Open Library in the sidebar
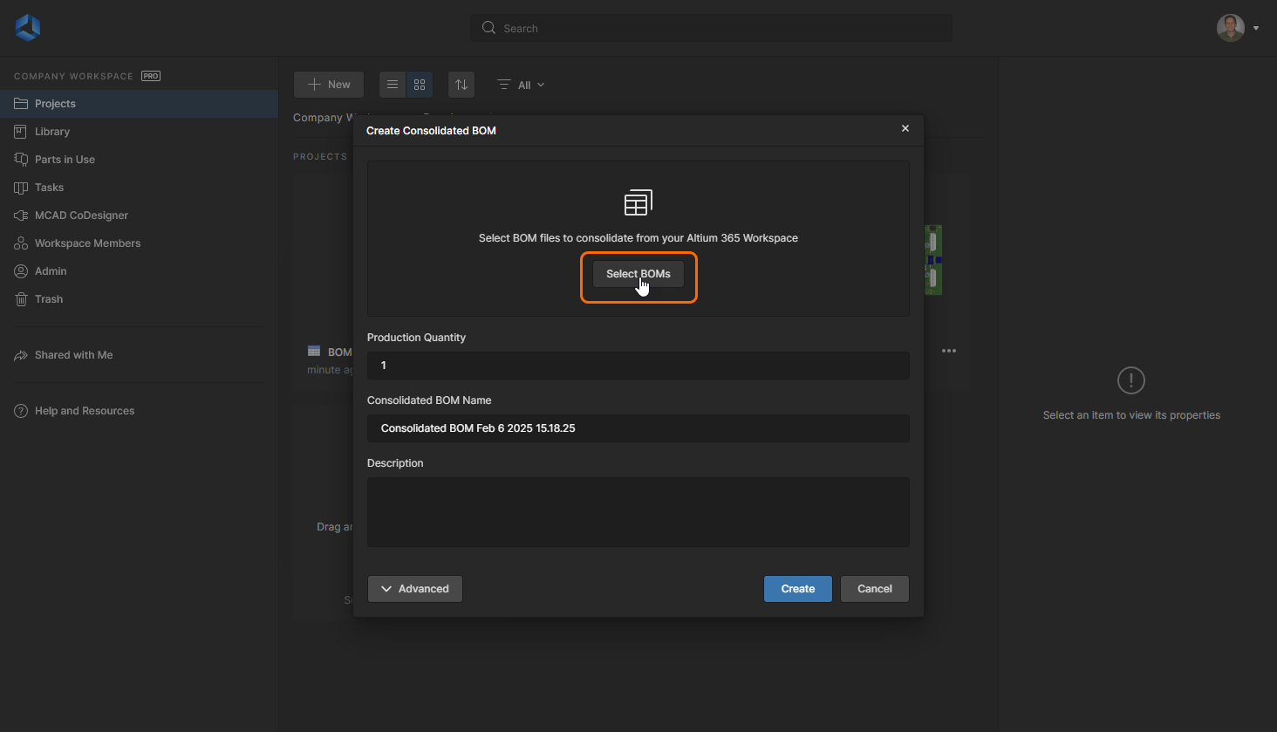 tap(139, 132)
